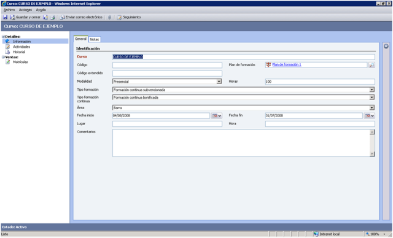Select Información in the left navigation

(36, 41)
